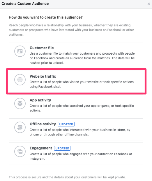The image size is (152, 181).
Task: Click the Offline activity sync icon
Action: 20,128
